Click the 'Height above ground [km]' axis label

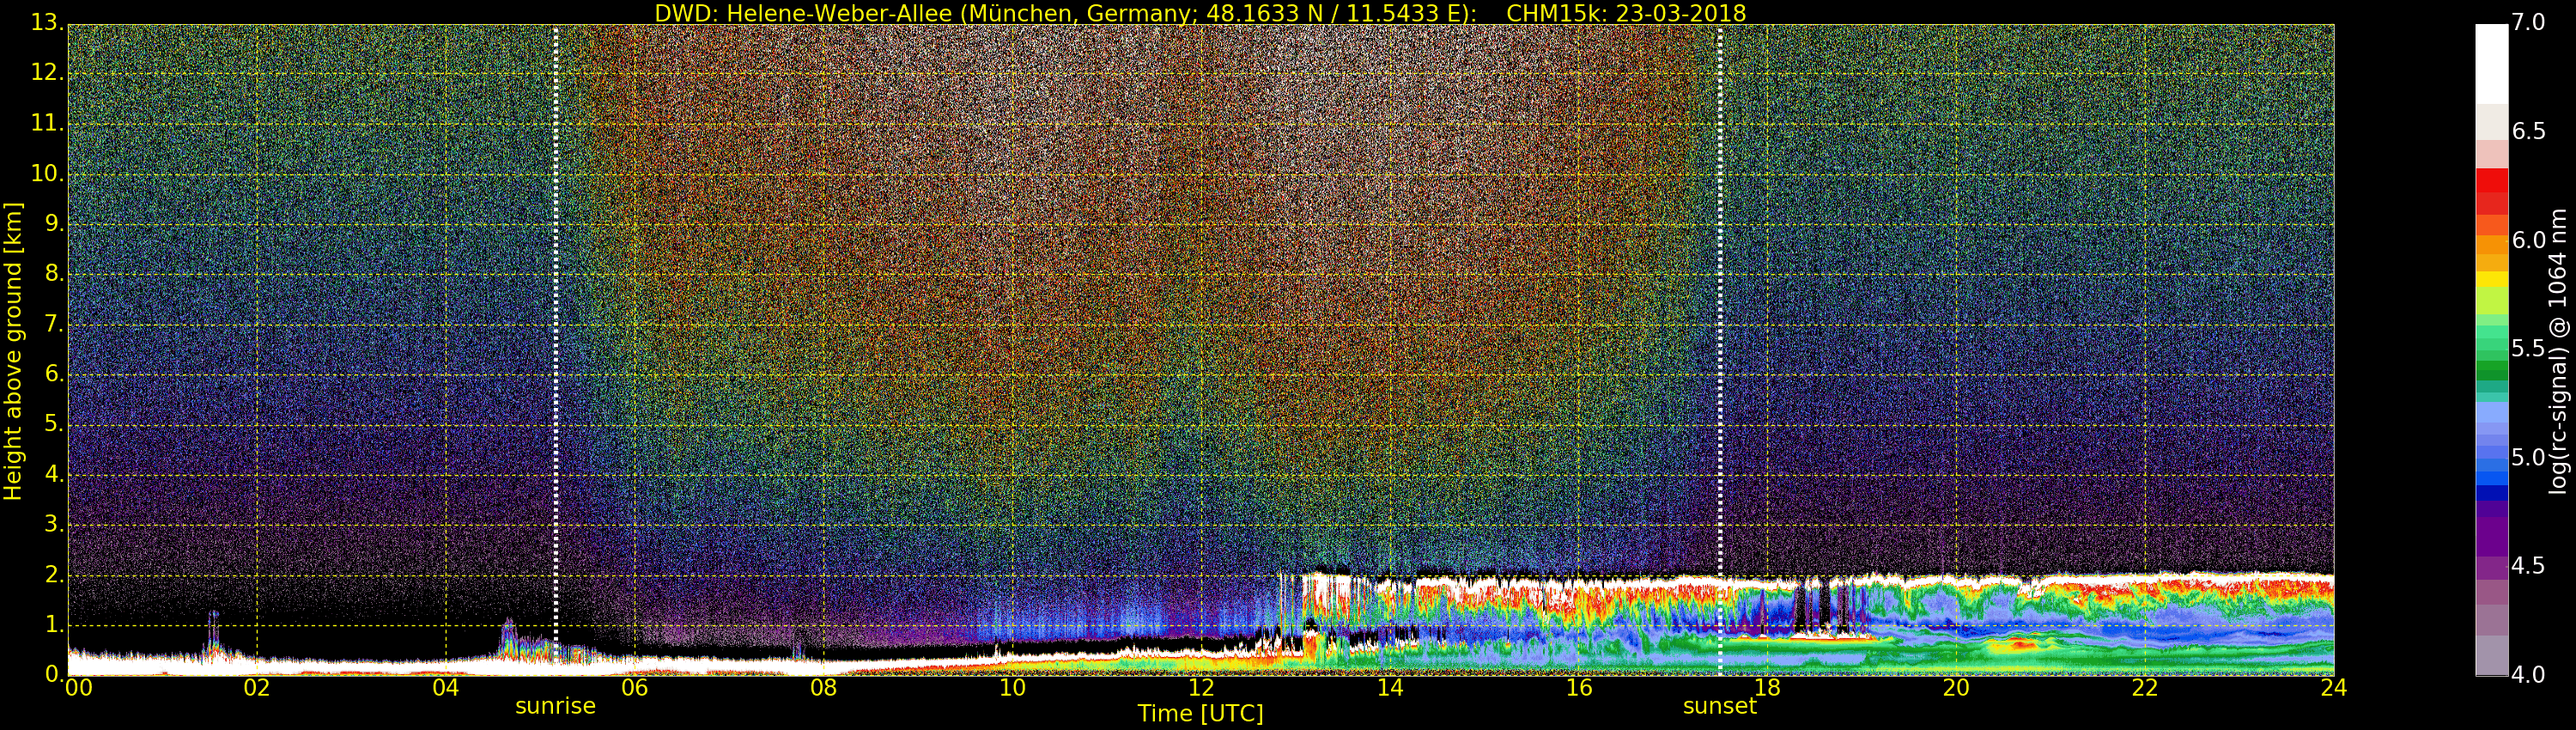click(13, 350)
